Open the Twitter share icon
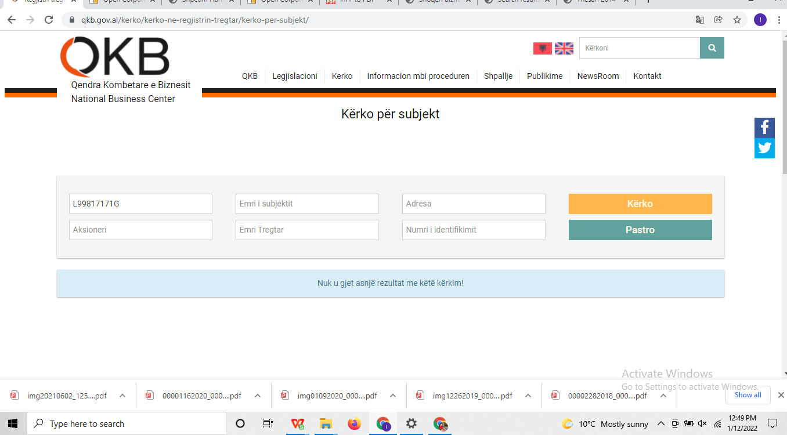Viewport: 787px width, 435px height. tap(764, 148)
